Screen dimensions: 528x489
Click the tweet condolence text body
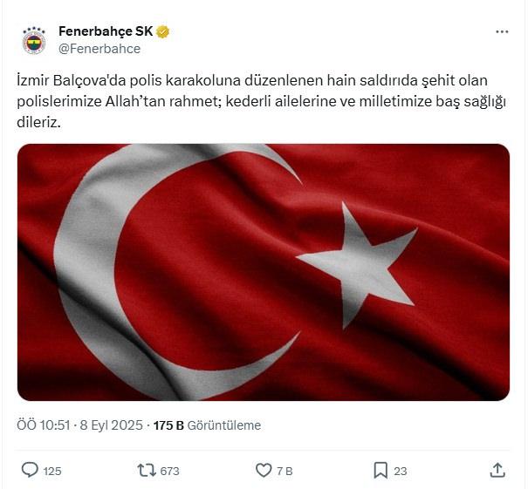tap(261, 101)
